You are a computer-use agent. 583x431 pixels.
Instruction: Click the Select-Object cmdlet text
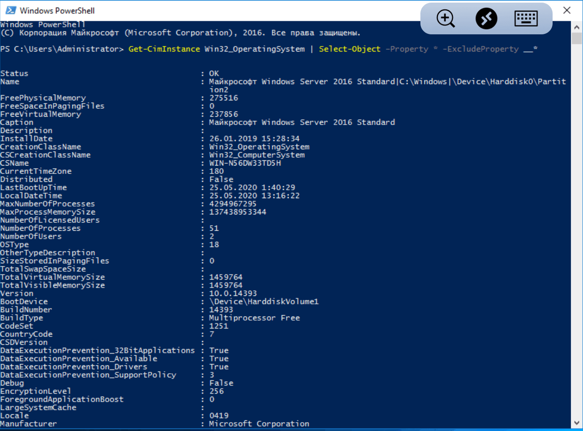[x=349, y=49]
